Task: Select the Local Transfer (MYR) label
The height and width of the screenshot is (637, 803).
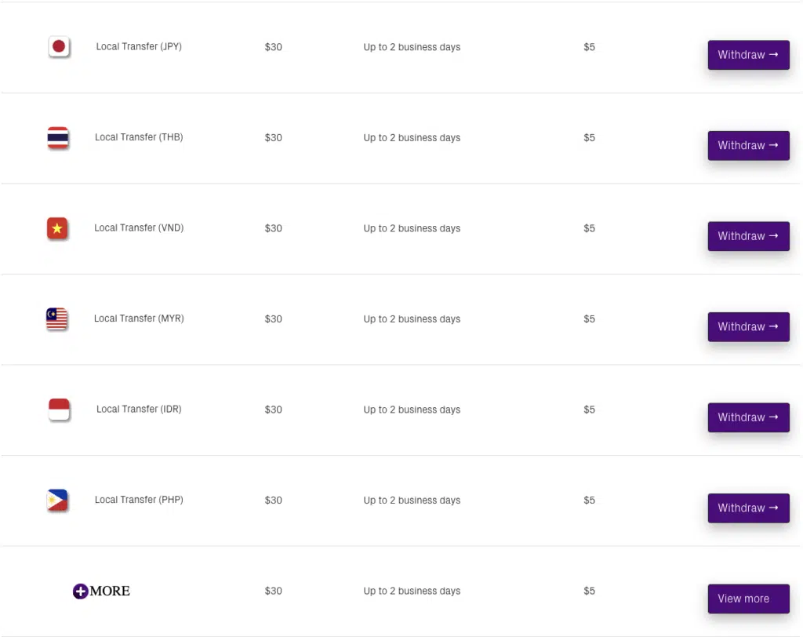Action: coord(139,318)
